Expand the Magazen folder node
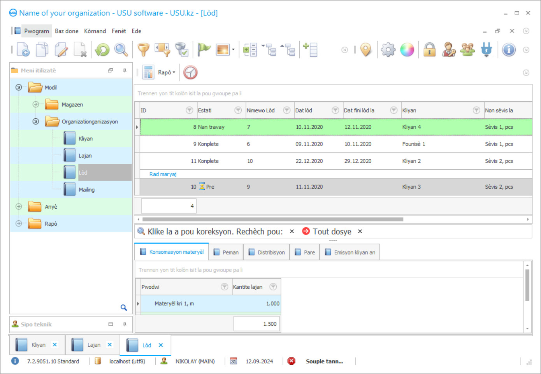The width and height of the screenshot is (541, 374). pos(36,104)
